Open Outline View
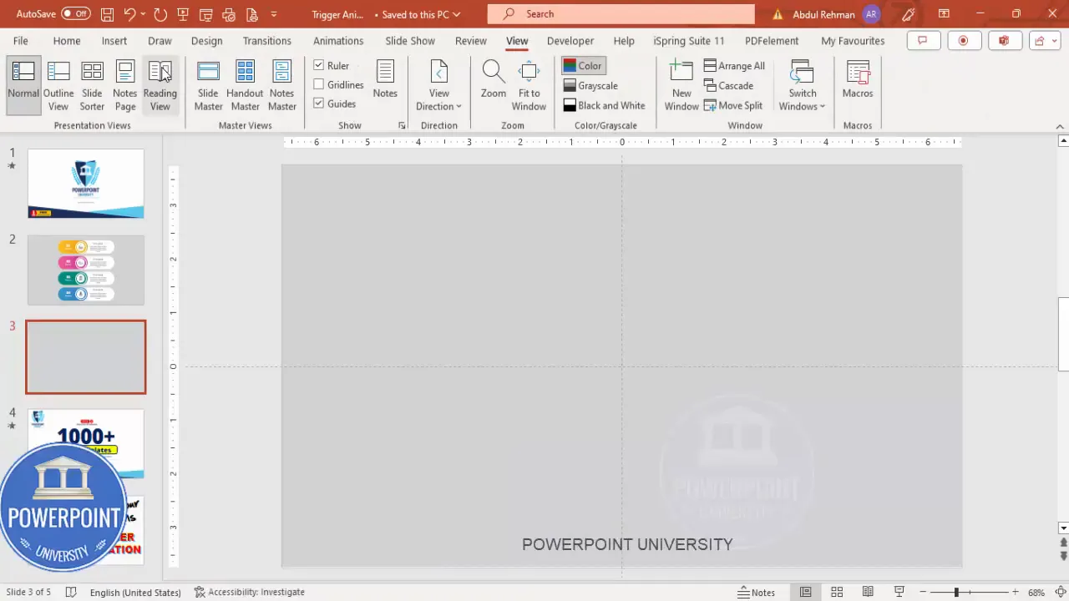Viewport: 1069px width, 601px height. (x=58, y=86)
